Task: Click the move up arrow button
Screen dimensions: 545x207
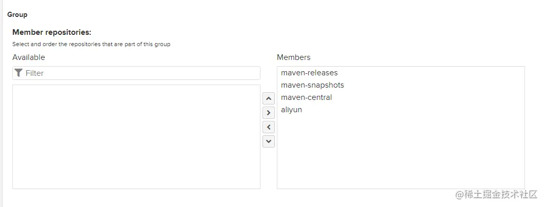Action: [x=269, y=98]
